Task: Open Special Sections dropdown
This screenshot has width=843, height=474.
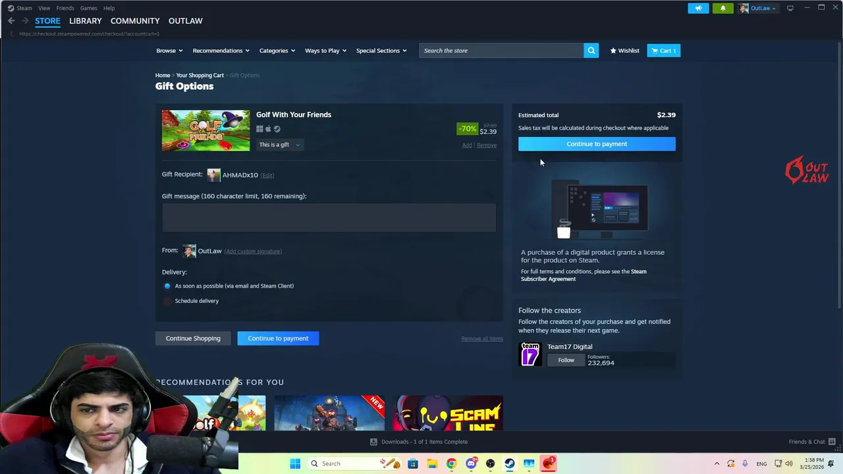Action: 381,51
